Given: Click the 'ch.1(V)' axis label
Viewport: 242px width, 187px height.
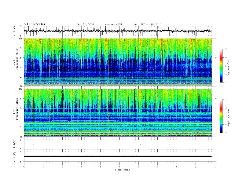Looking at the screenshot, I should [15, 31].
